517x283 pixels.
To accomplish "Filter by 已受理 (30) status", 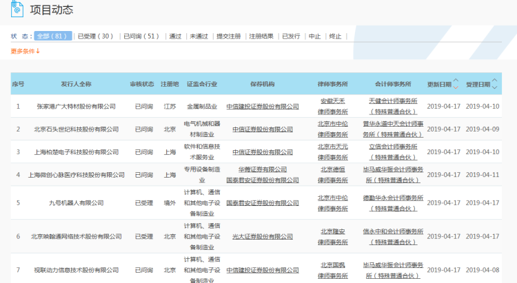I will coord(96,36).
